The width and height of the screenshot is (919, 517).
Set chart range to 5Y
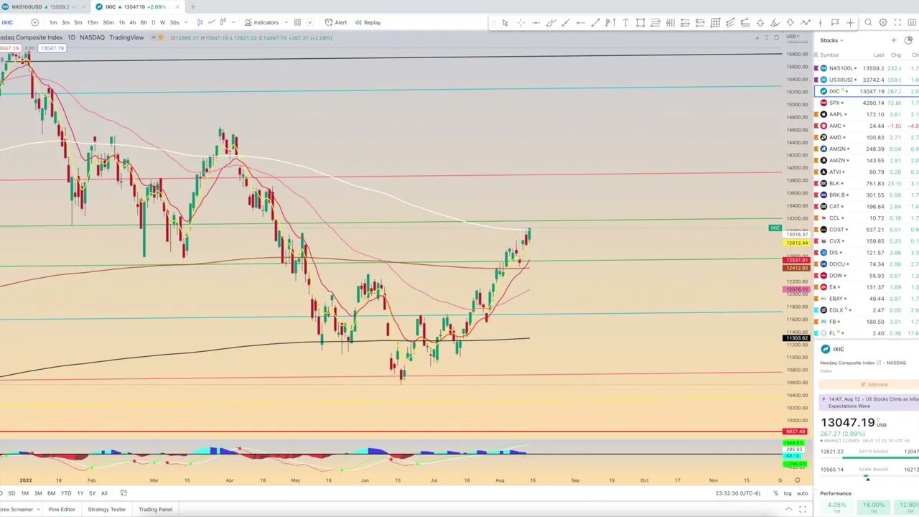coord(92,493)
